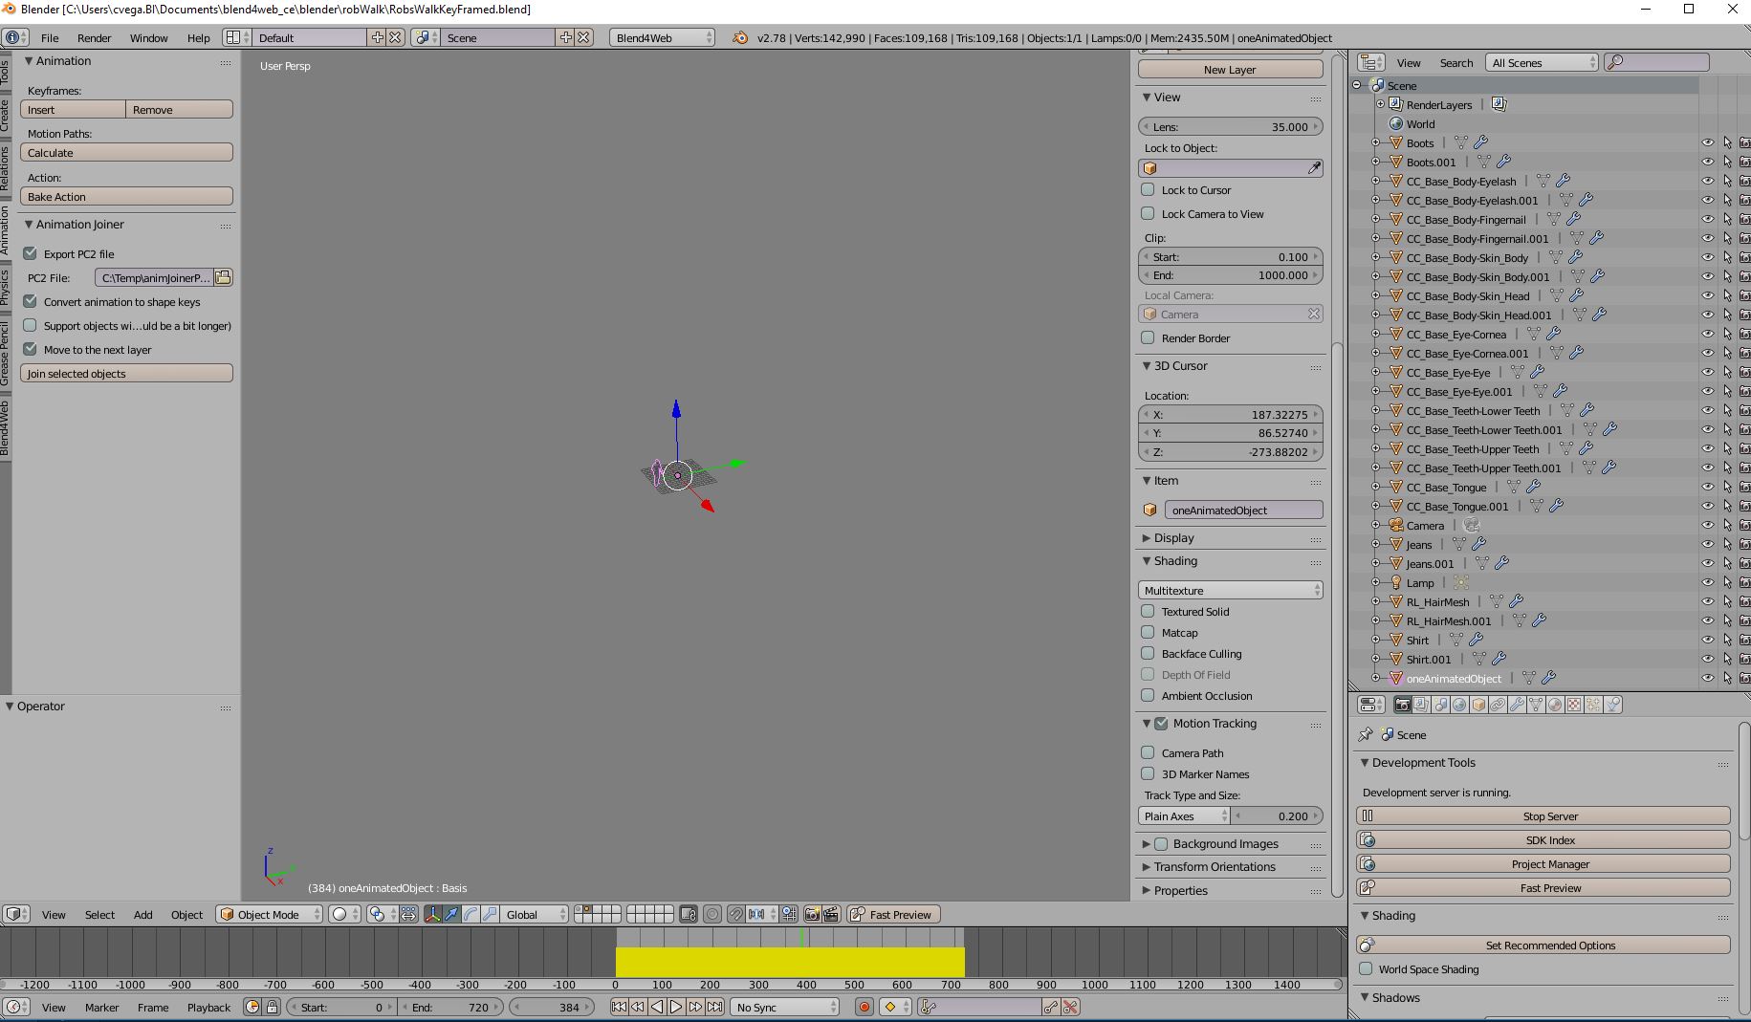Image resolution: width=1751 pixels, height=1022 pixels.
Task: Open the File menu
Action: point(50,37)
